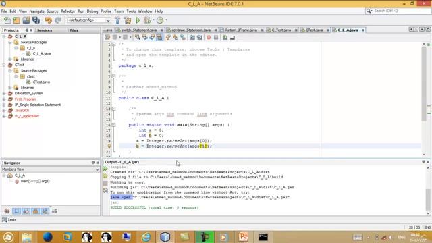Click Re-run with different parameters icon in Output
The width and height of the screenshot is (432, 243).
tap(105, 176)
